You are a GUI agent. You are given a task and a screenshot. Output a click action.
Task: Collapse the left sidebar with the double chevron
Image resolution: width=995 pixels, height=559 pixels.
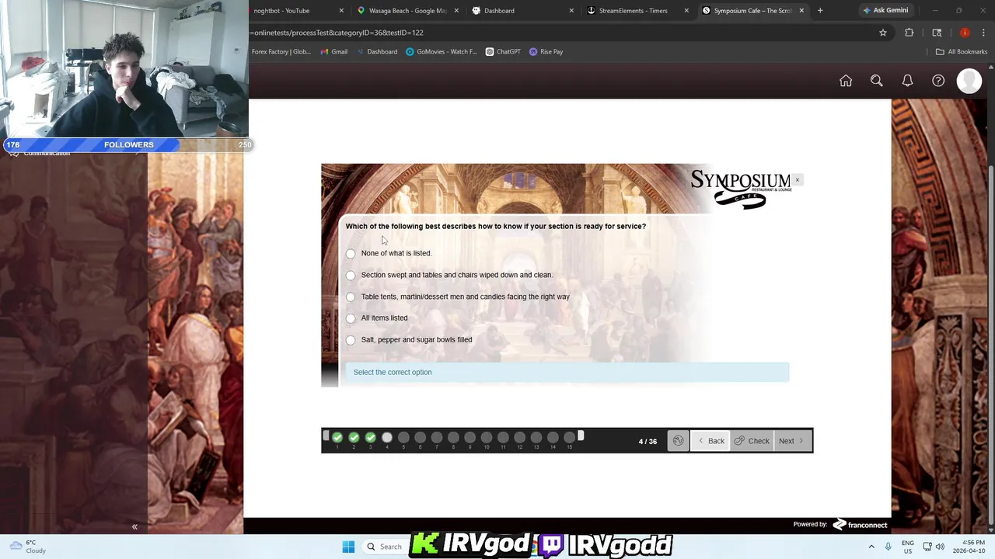coord(134,527)
